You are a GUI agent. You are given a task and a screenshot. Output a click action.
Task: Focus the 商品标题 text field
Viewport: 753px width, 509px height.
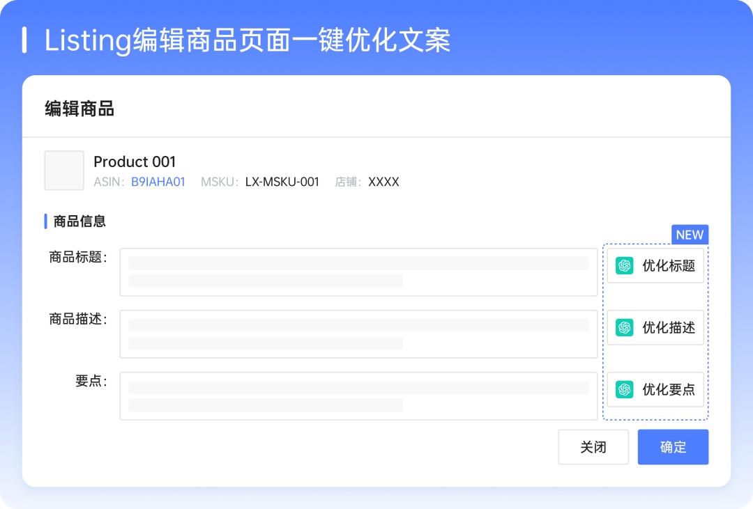click(x=358, y=272)
